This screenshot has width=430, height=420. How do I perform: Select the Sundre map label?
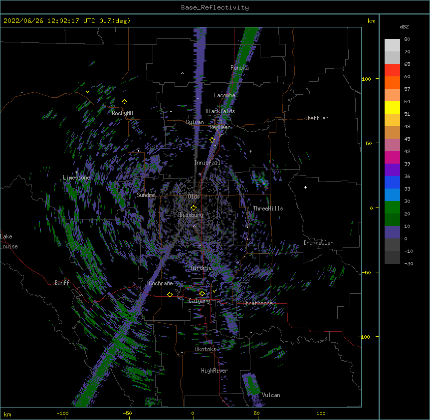pyautogui.click(x=146, y=195)
